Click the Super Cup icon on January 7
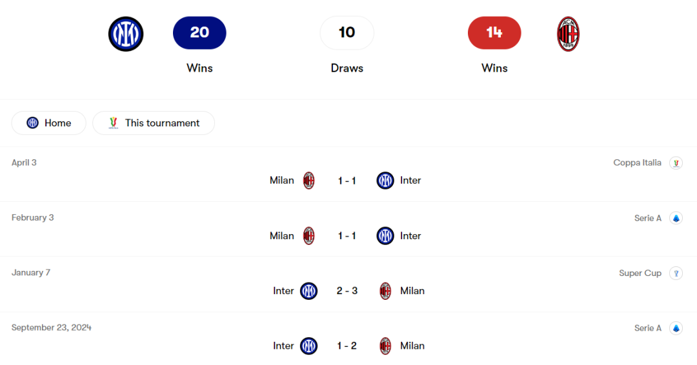The image size is (697, 365). (676, 273)
